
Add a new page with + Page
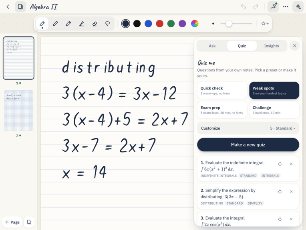tap(12, 222)
